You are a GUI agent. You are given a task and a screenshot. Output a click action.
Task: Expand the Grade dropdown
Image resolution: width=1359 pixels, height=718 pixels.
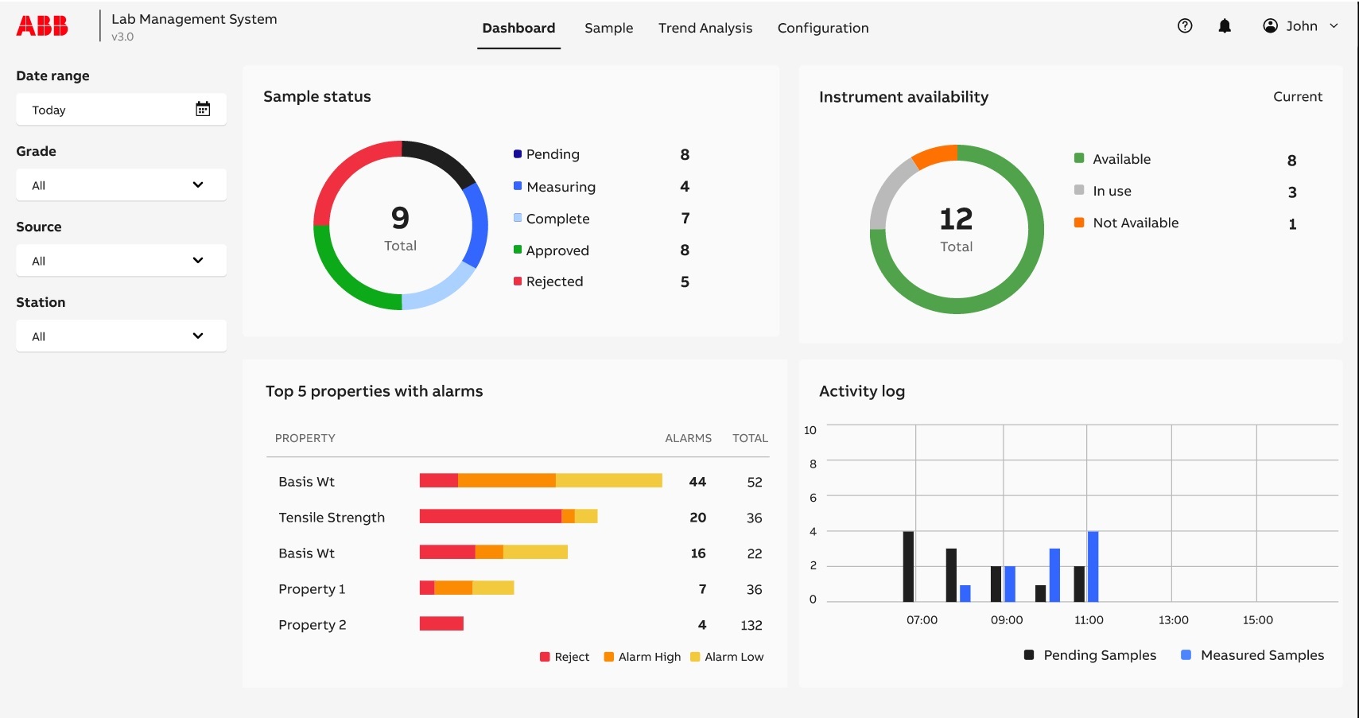[x=121, y=185]
